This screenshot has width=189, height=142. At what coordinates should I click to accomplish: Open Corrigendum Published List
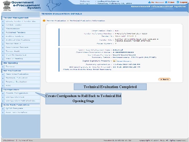click(x=20, y=101)
